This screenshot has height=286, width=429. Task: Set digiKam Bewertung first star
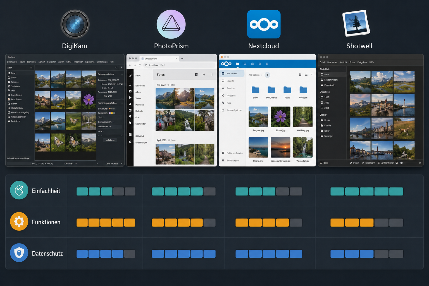click(x=110, y=109)
